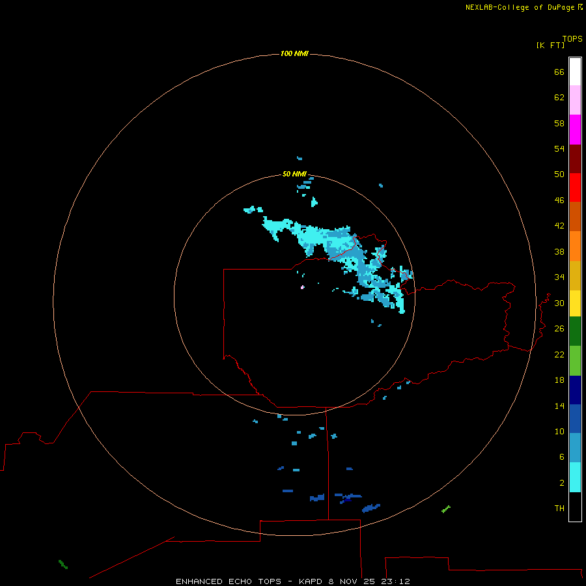Click the 10 legend value

click(559, 431)
